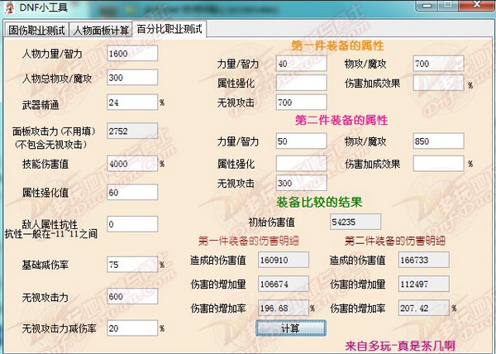Select the 技能伤害值 field showing 4000

[x=131, y=164]
